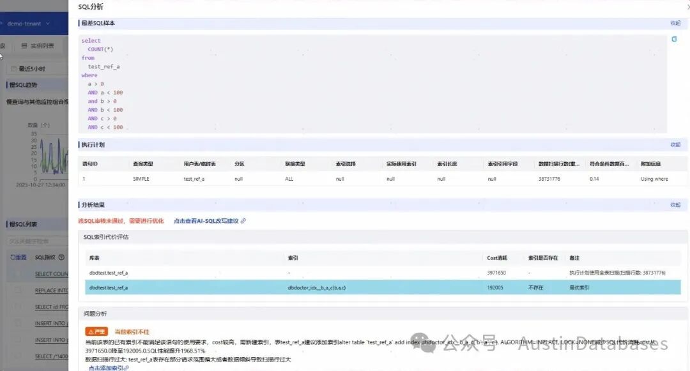Viewport: 690px width, 371px height.
Task: Click the 重置 reset button
Action: (19, 257)
